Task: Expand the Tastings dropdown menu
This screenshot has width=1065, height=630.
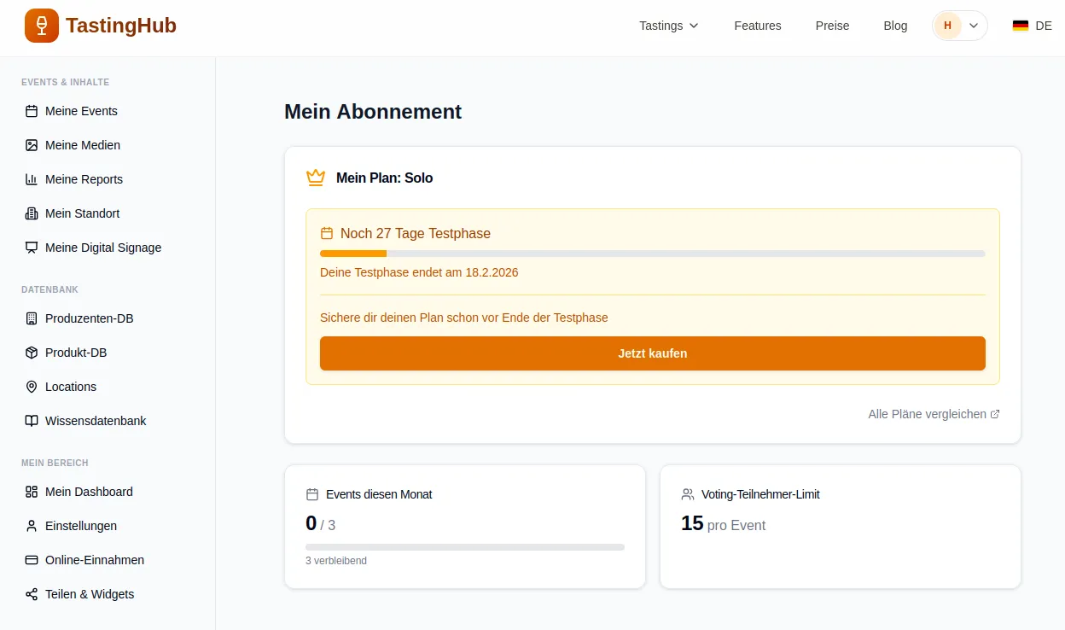Action: [669, 26]
